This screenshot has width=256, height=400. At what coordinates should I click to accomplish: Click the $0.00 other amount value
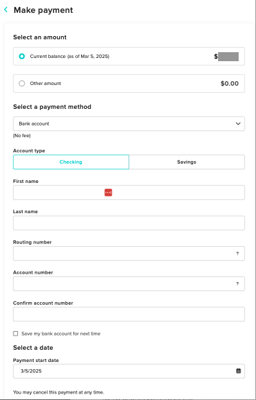tap(230, 84)
